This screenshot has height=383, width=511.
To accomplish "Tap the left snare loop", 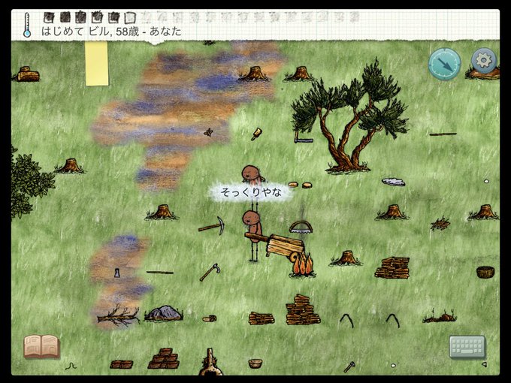I will coord(346,321).
